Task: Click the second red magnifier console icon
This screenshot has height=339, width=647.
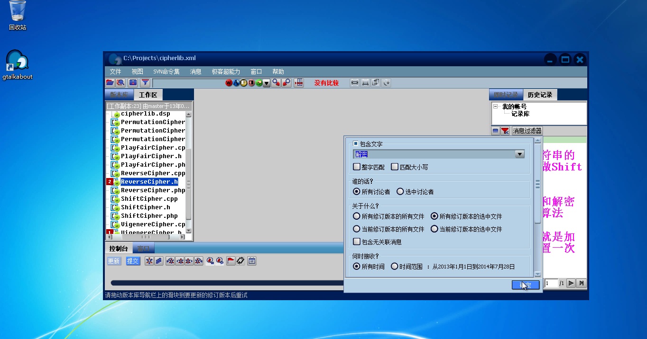Action: [220, 261]
